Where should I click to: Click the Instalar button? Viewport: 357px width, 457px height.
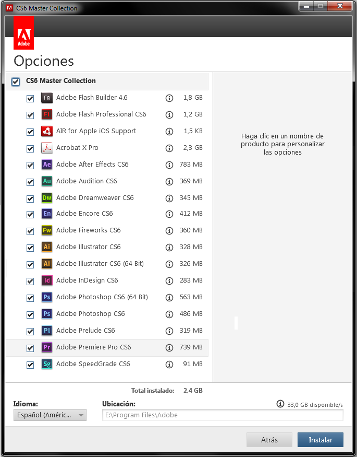click(x=321, y=440)
